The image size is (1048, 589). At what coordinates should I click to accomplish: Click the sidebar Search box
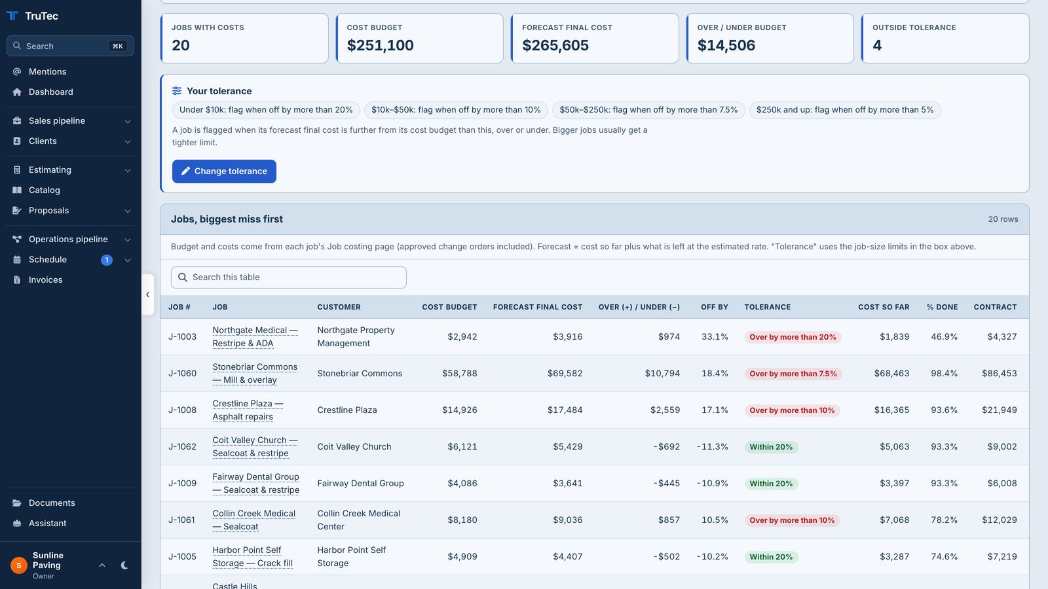[70, 46]
